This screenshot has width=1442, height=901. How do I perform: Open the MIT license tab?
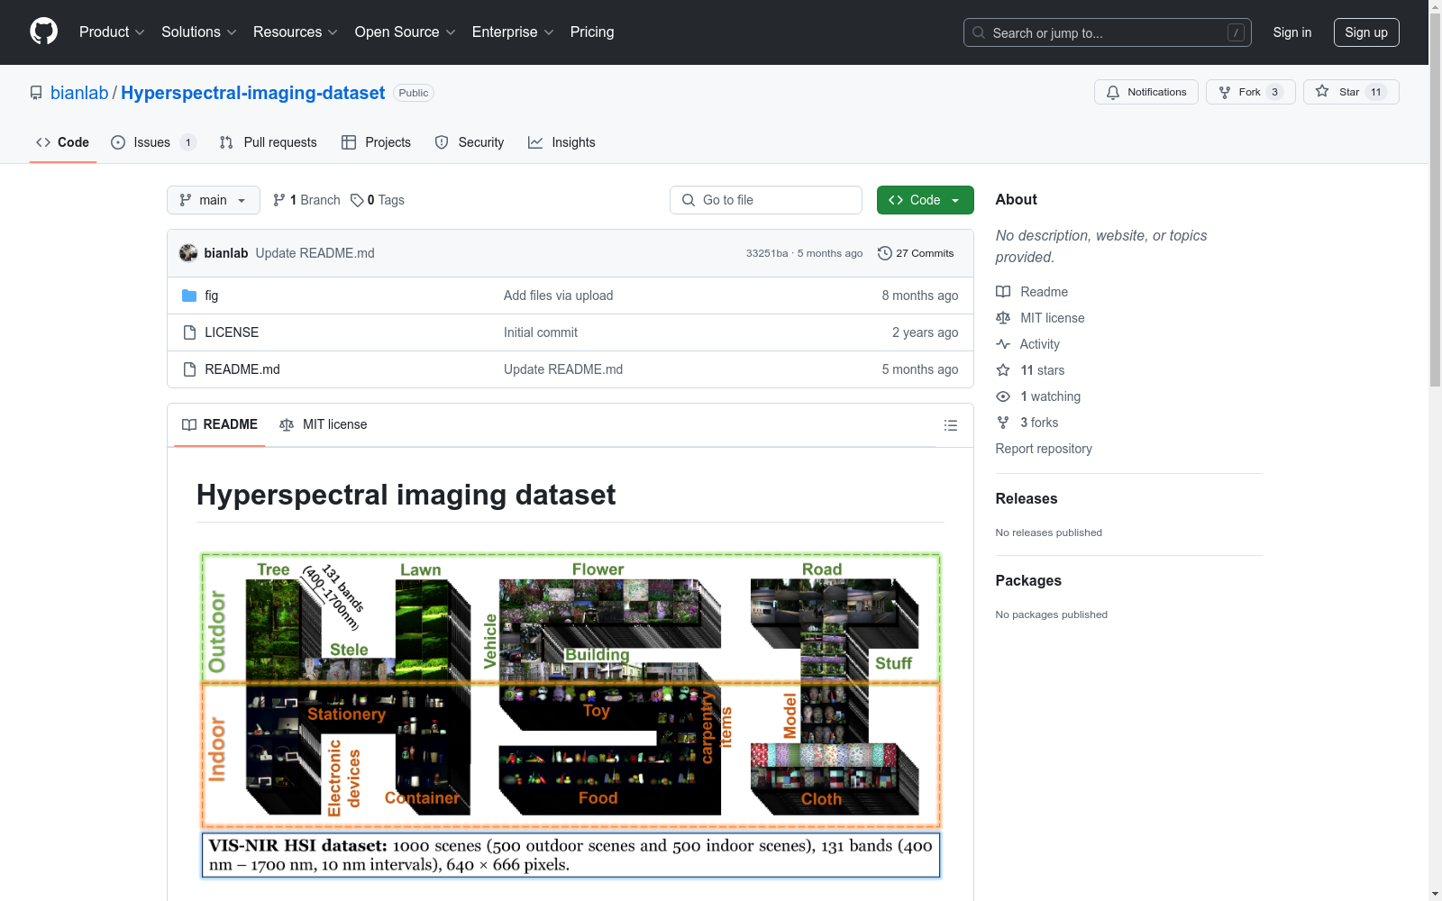[324, 424]
